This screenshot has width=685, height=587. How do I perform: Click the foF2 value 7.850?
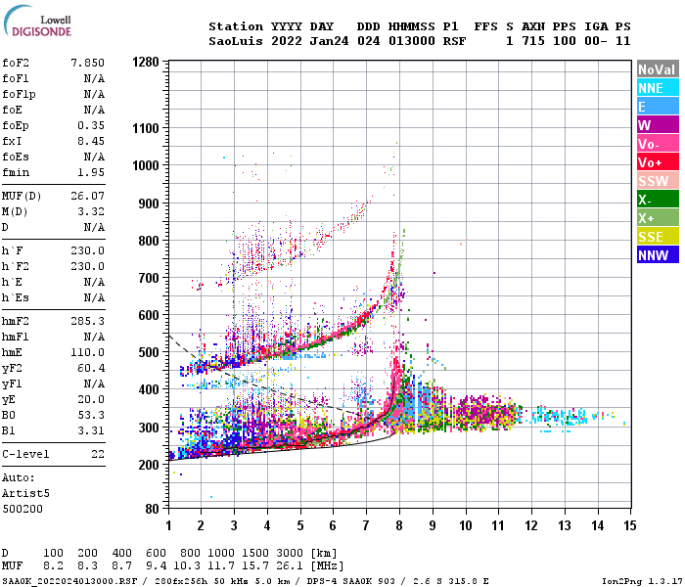point(87,63)
